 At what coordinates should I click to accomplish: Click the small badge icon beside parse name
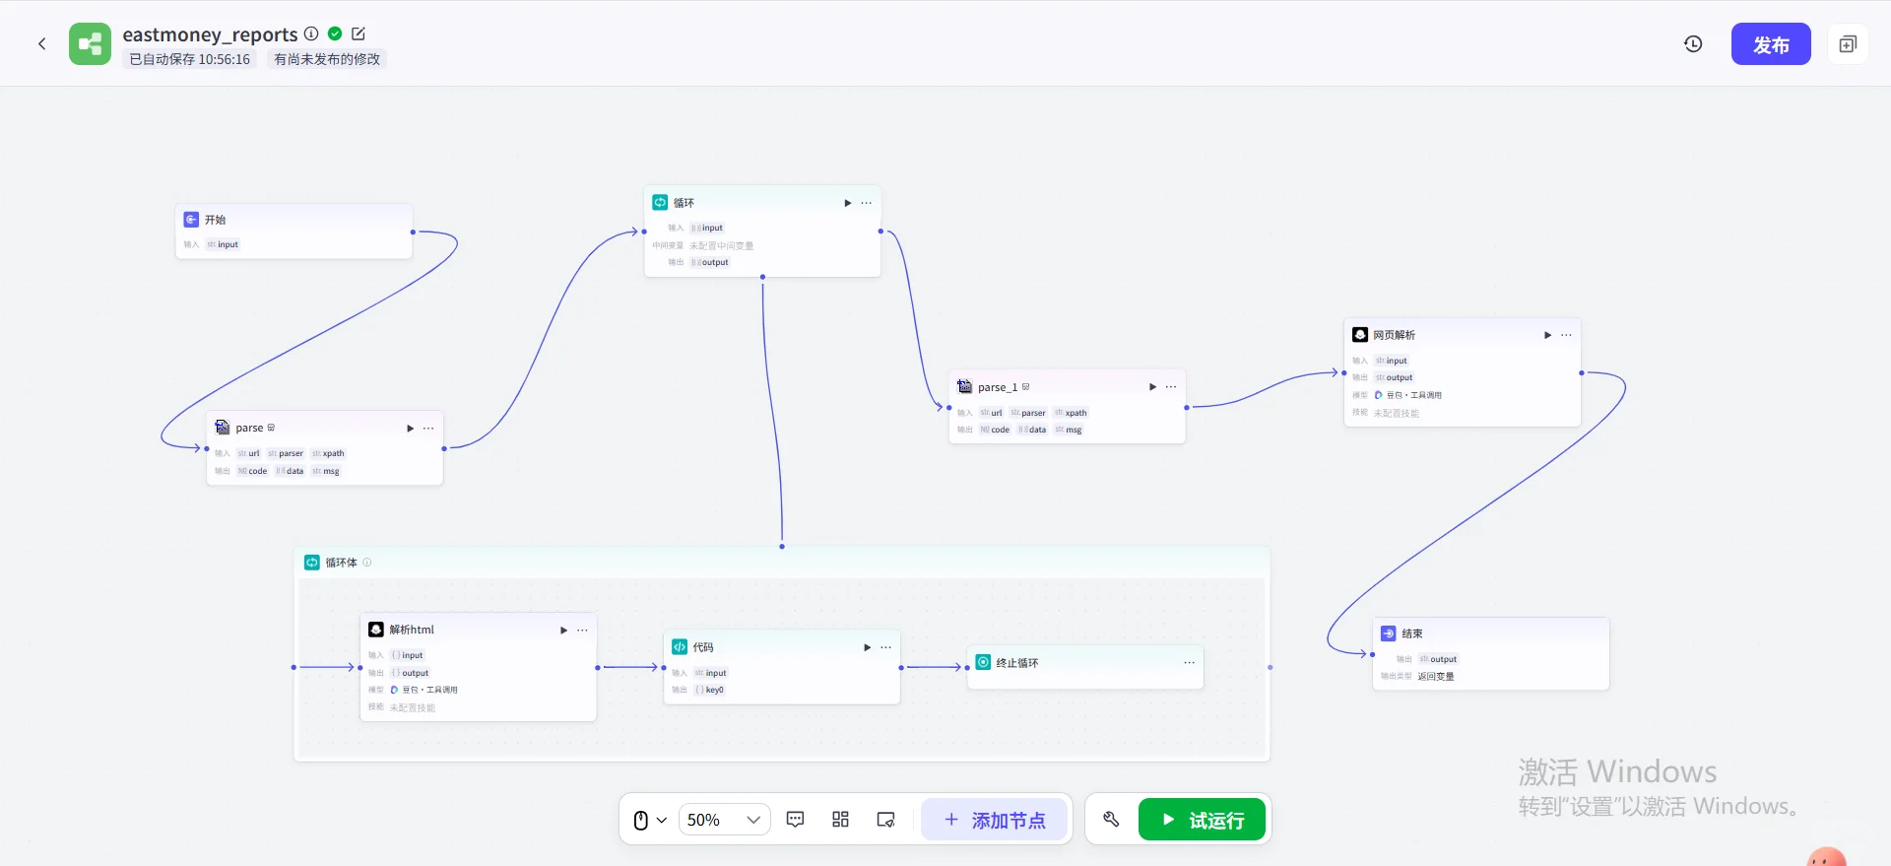click(271, 428)
